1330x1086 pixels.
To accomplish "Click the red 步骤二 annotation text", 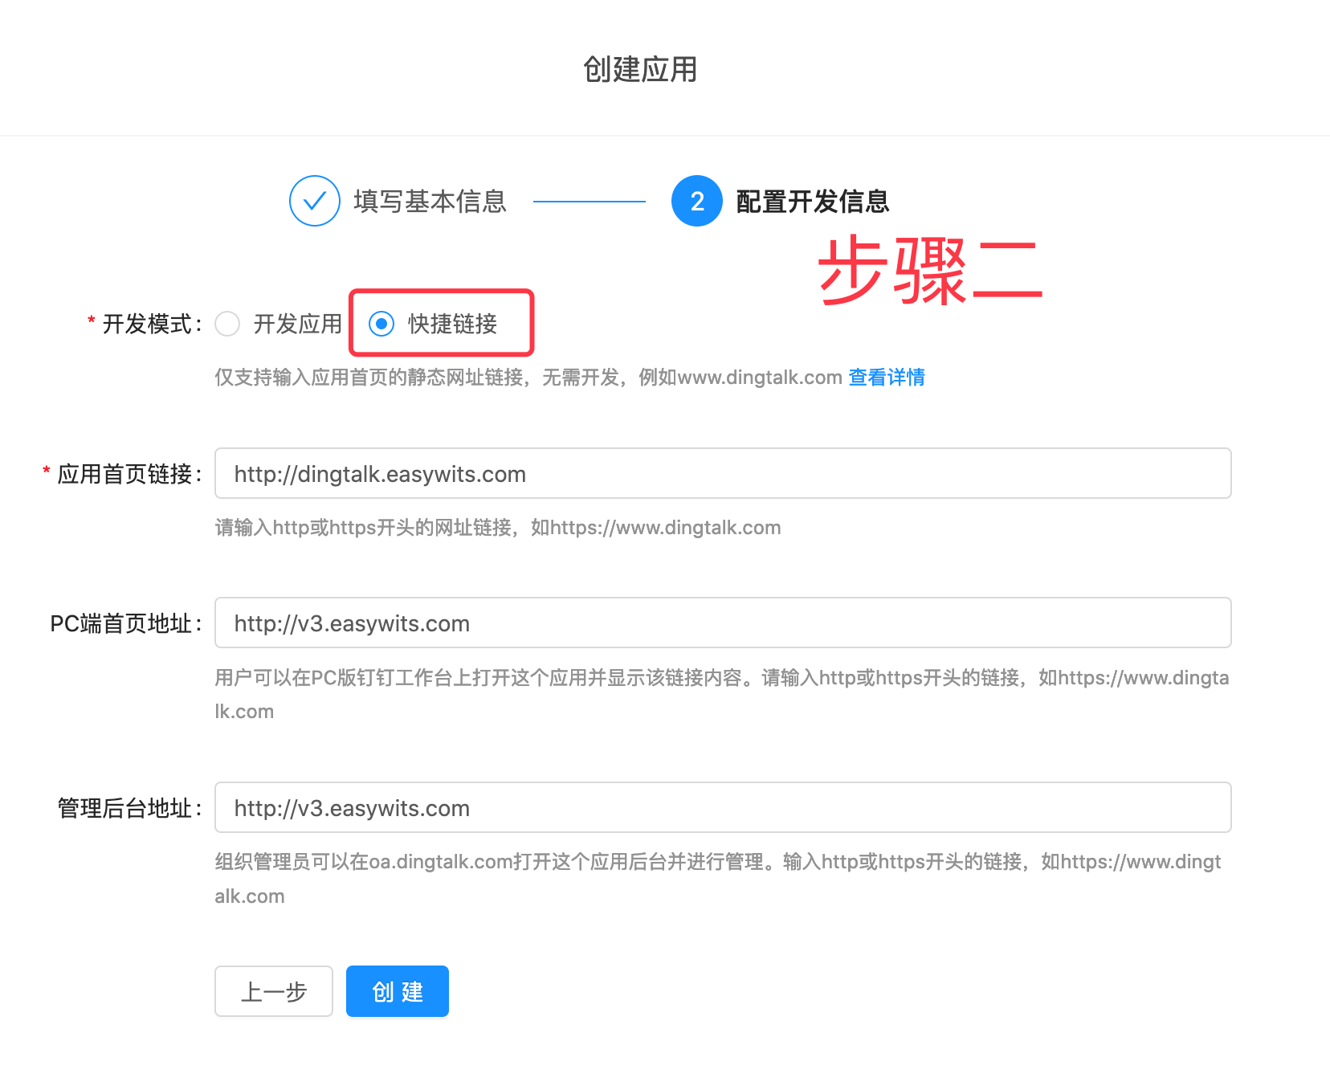I will pos(930,271).
